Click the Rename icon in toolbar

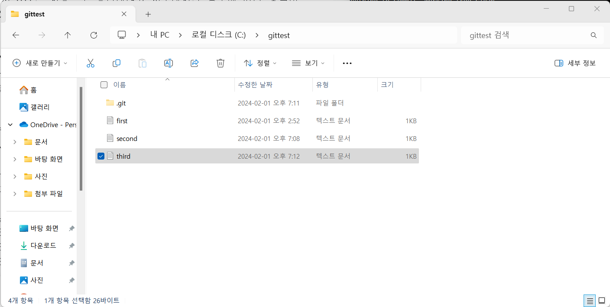[x=168, y=63]
